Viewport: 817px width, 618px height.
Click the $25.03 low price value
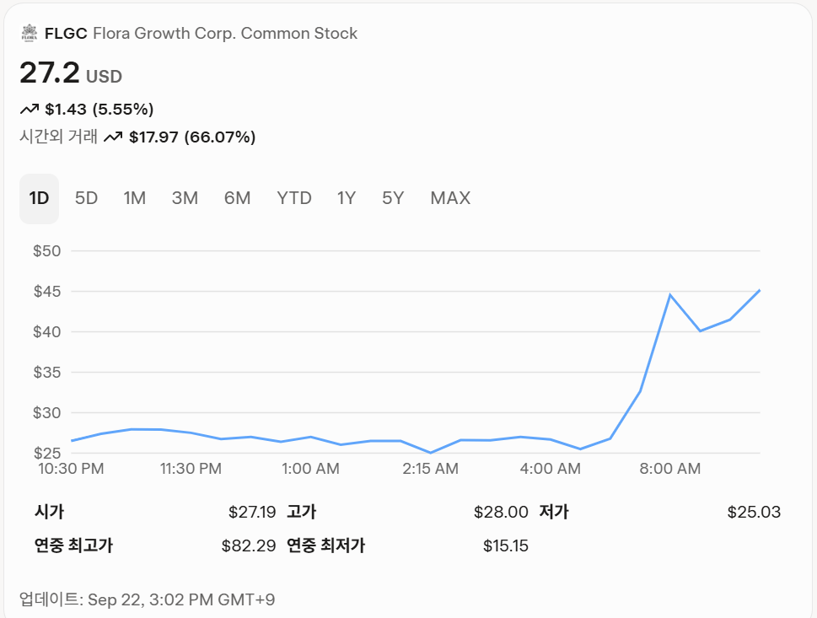pos(754,513)
